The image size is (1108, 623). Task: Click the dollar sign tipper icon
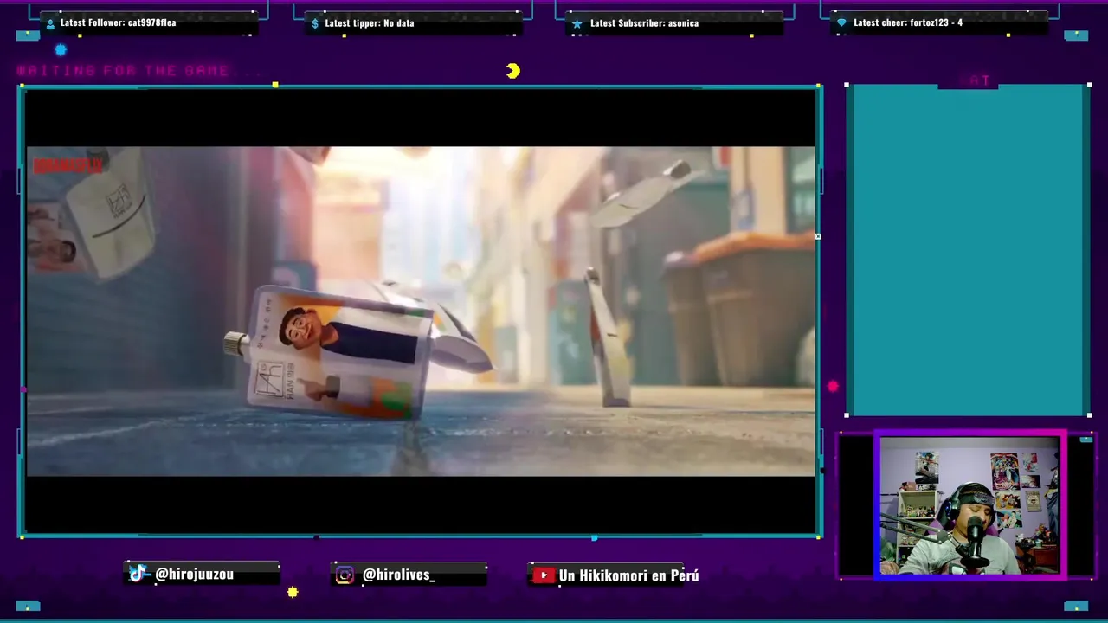[x=315, y=23]
